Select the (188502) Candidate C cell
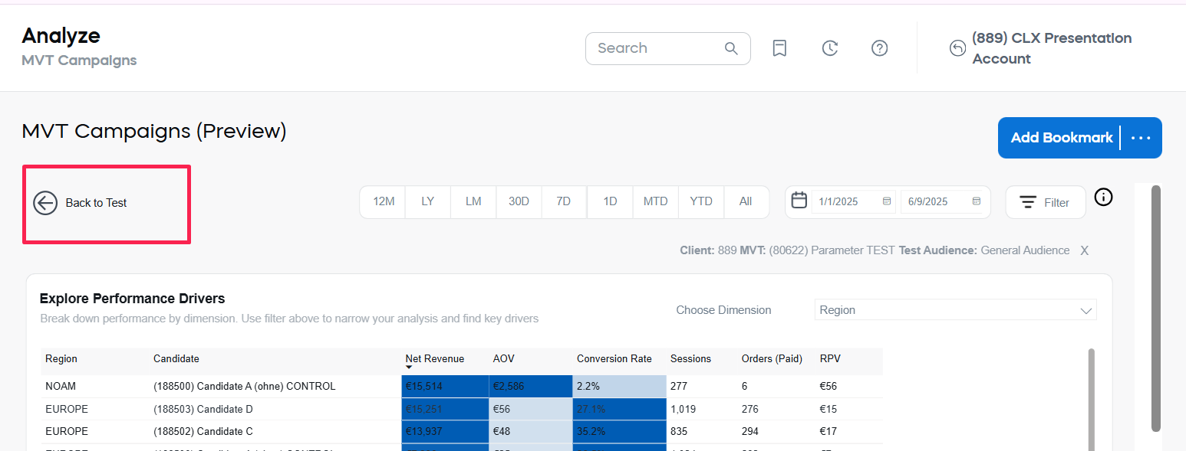The image size is (1186, 451). [203, 431]
